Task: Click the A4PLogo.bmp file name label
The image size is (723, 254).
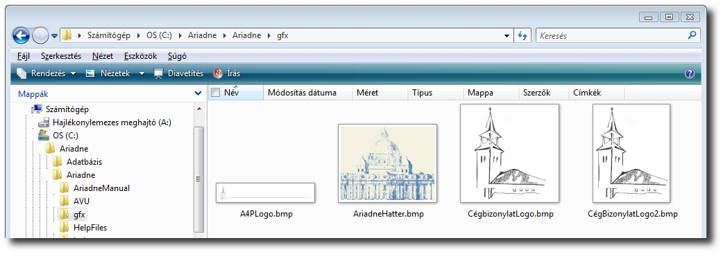Action: coord(266,214)
